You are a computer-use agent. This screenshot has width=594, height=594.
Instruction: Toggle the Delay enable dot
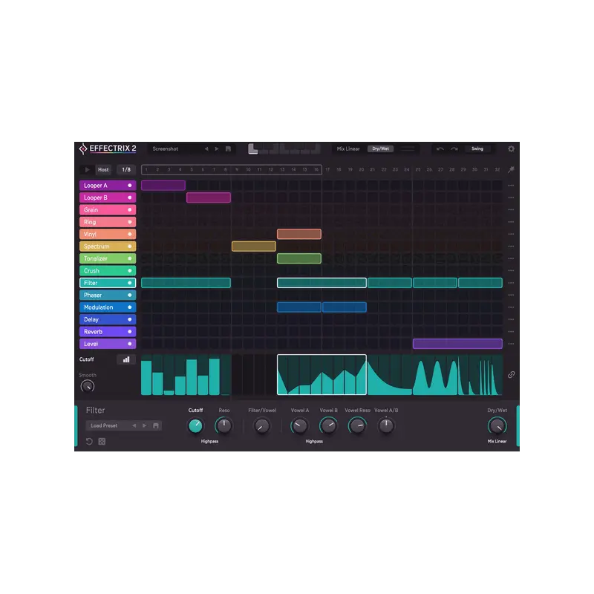tap(129, 319)
